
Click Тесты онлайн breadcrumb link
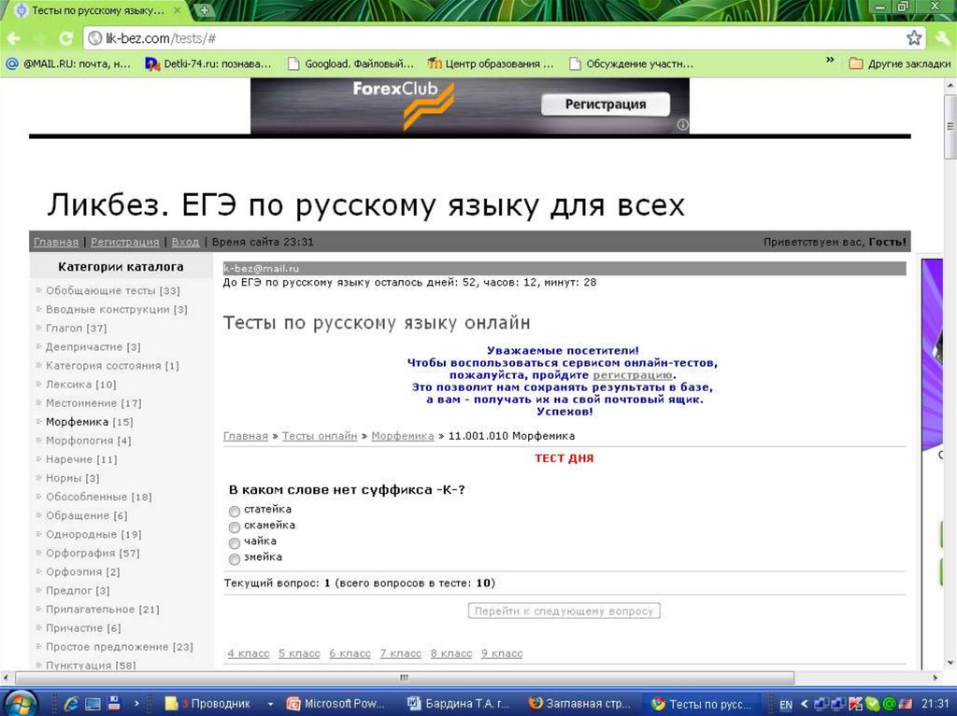(320, 436)
